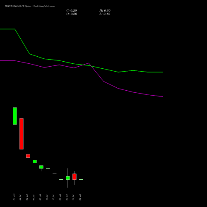Click the '23 Jul' date axis label
Viewport: 207px width, 207px height.
pos(73,197)
